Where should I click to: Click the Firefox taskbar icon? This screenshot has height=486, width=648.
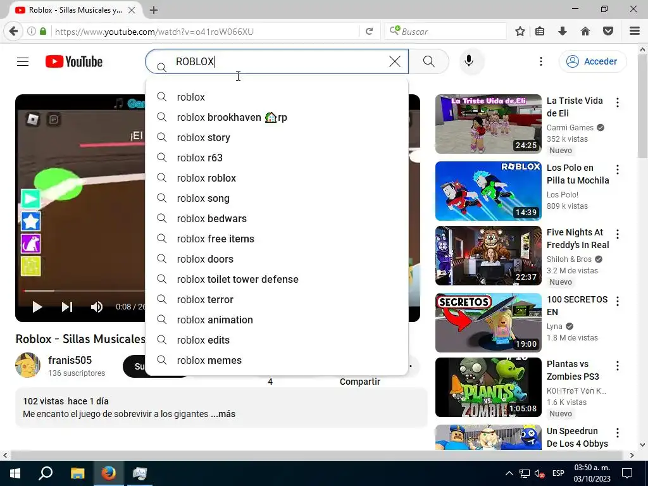(109, 473)
